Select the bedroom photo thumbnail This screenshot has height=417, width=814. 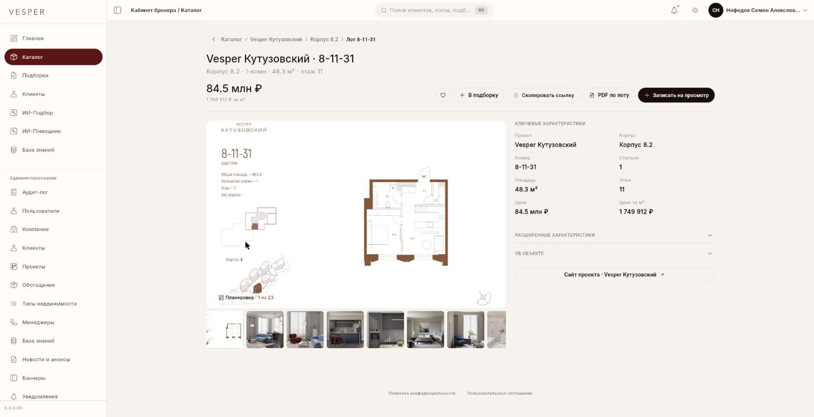426,330
